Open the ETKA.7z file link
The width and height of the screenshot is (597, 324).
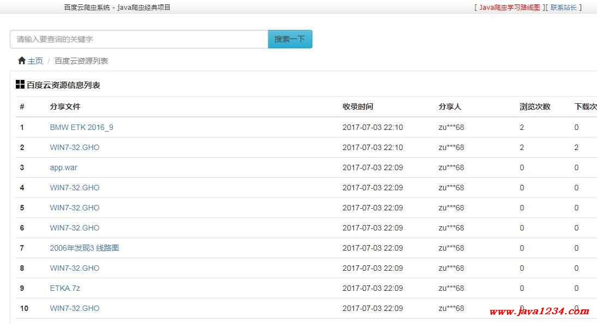(x=65, y=288)
